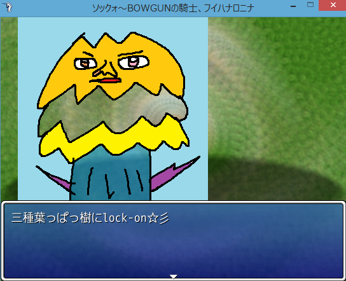Close the game window
The width and height of the screenshot is (346, 281).
tap(333, 5)
